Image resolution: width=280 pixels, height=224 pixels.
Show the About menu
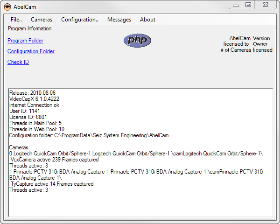pos(147,20)
